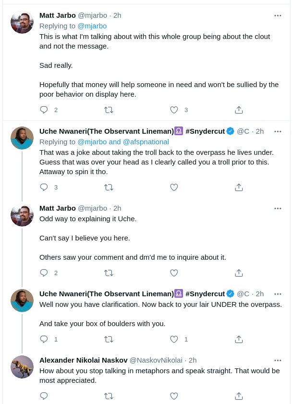The width and height of the screenshot is (293, 404).
Task: Reply to Matt Jarbo's top tweet about clout
Action: point(44,110)
